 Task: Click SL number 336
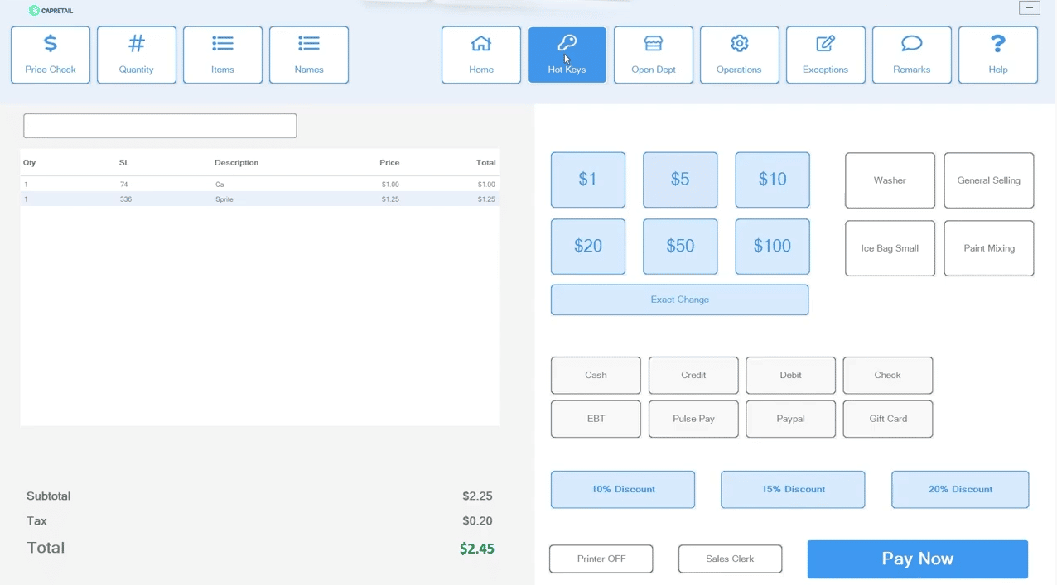(126, 199)
